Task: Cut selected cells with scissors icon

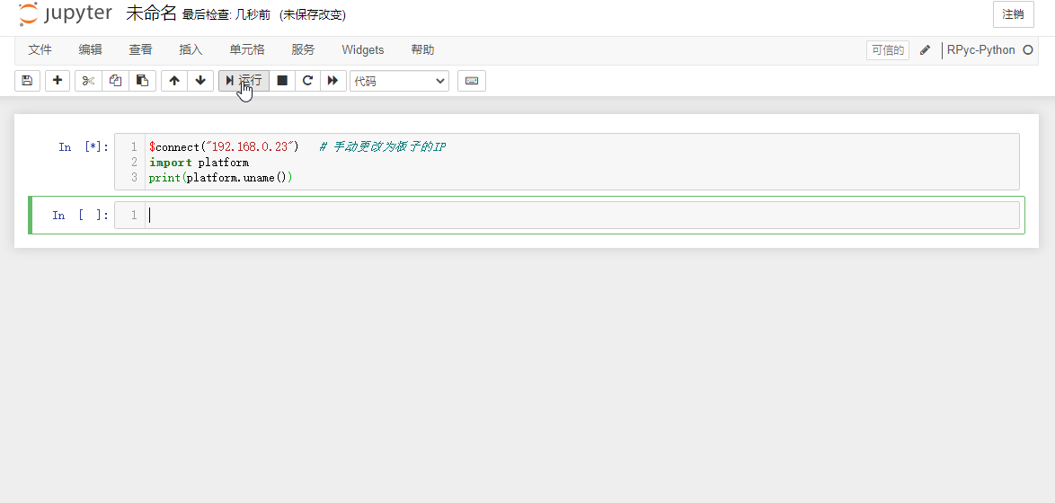Action: tap(88, 81)
